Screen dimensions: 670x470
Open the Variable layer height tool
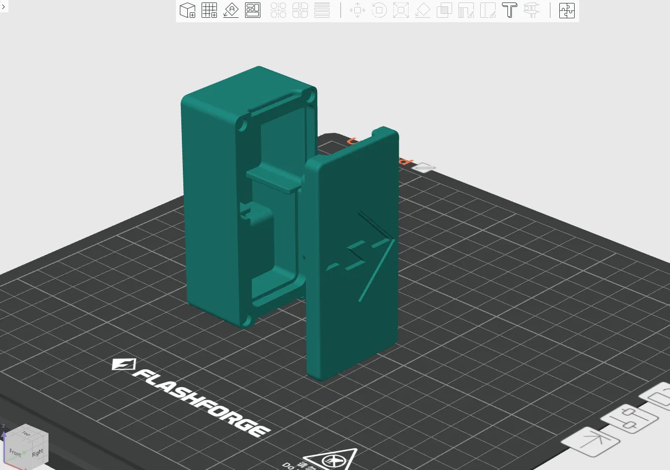[322, 10]
